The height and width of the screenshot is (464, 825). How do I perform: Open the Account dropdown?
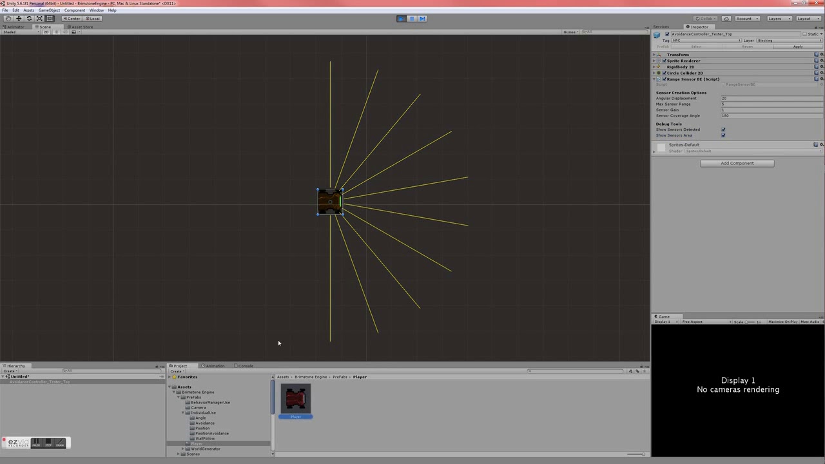[747, 19]
